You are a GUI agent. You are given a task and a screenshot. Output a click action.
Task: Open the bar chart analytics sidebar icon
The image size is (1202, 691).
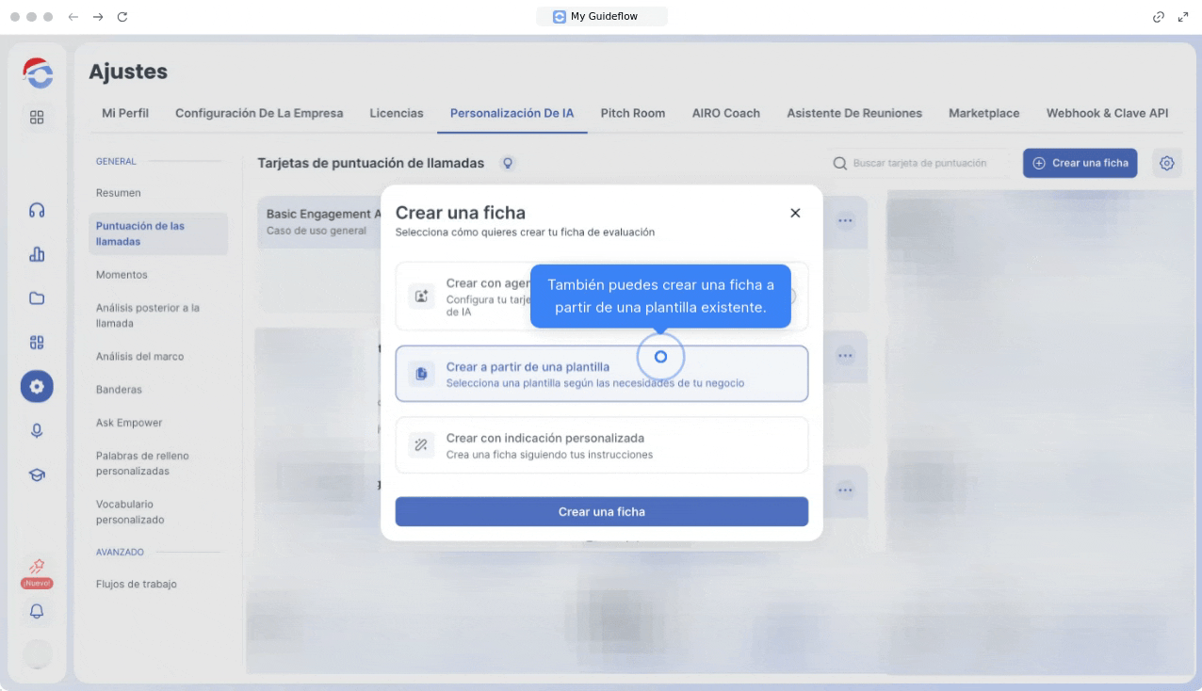37,254
